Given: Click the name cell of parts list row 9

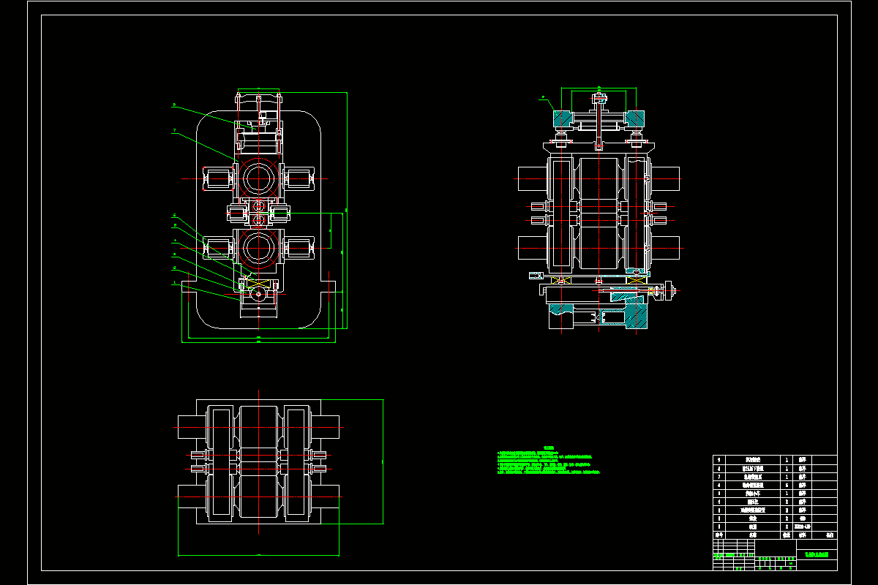Looking at the screenshot, I should click(x=753, y=459).
